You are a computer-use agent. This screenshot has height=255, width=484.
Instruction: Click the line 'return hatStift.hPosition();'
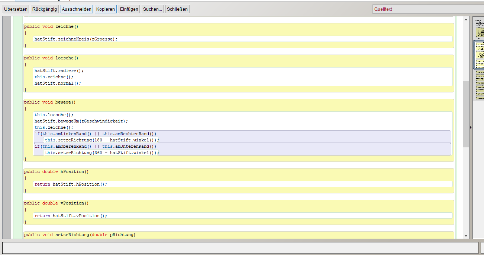pyautogui.click(x=71, y=184)
